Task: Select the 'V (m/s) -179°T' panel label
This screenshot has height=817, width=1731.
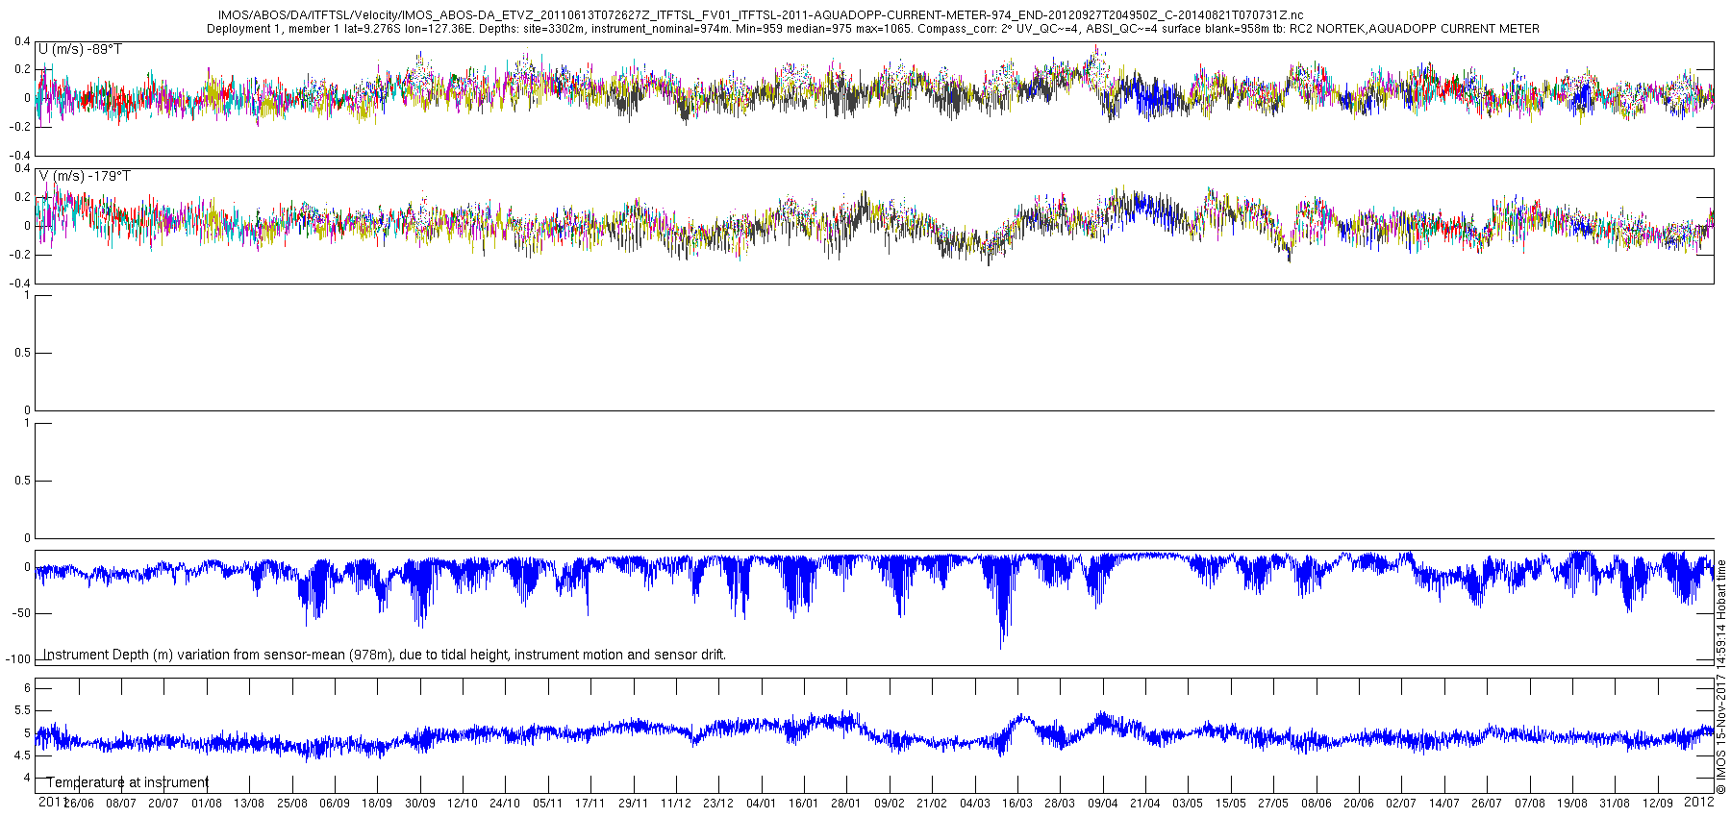Action: pos(85,176)
